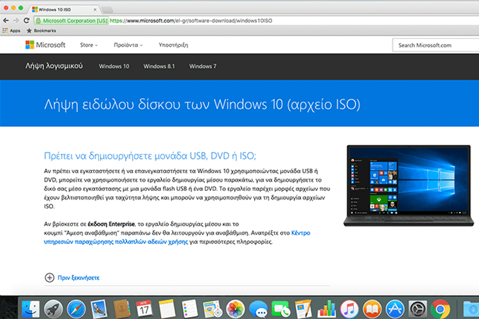Click the bold text έκδοση Enterprise
The image size is (479, 319).
(111, 224)
